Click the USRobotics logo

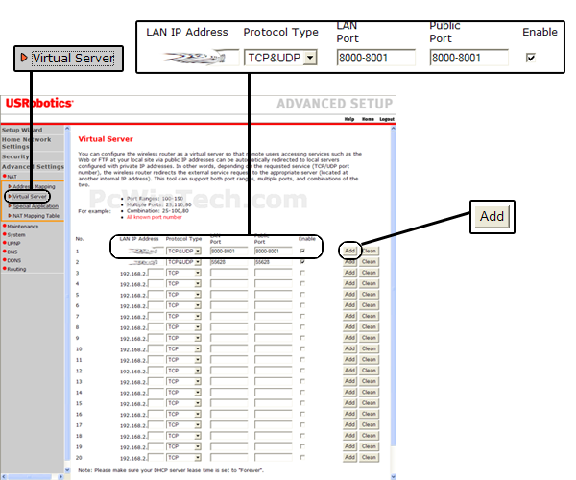[36, 104]
